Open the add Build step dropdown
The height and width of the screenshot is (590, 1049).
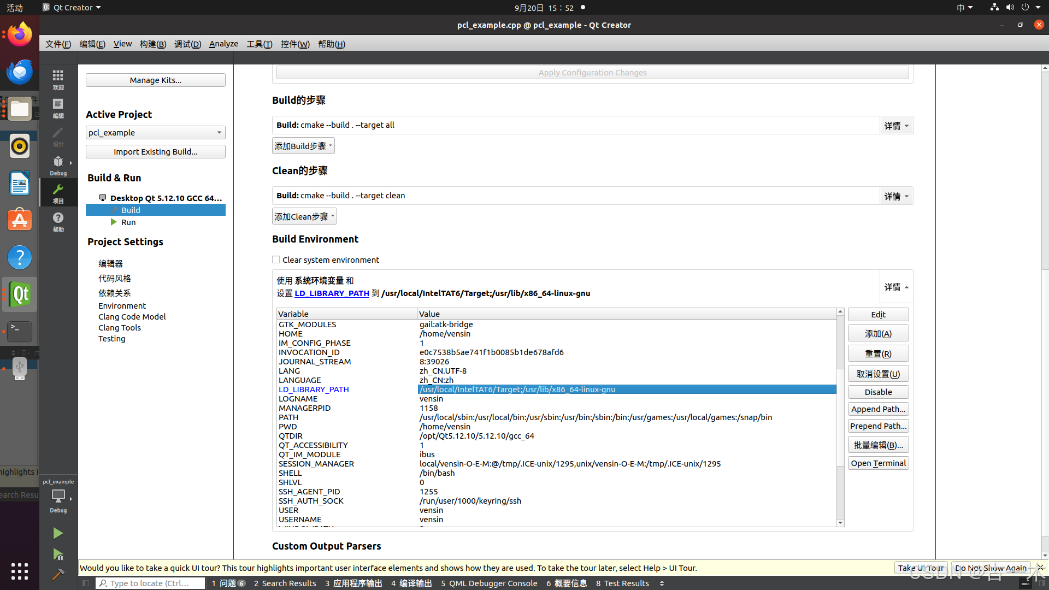[303, 146]
